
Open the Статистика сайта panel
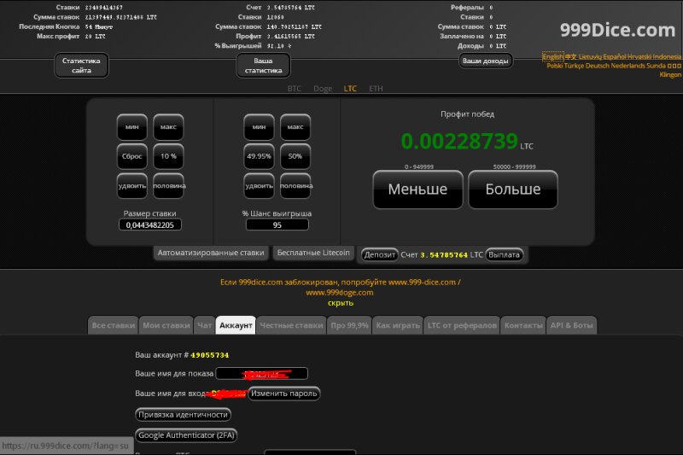[x=82, y=66]
